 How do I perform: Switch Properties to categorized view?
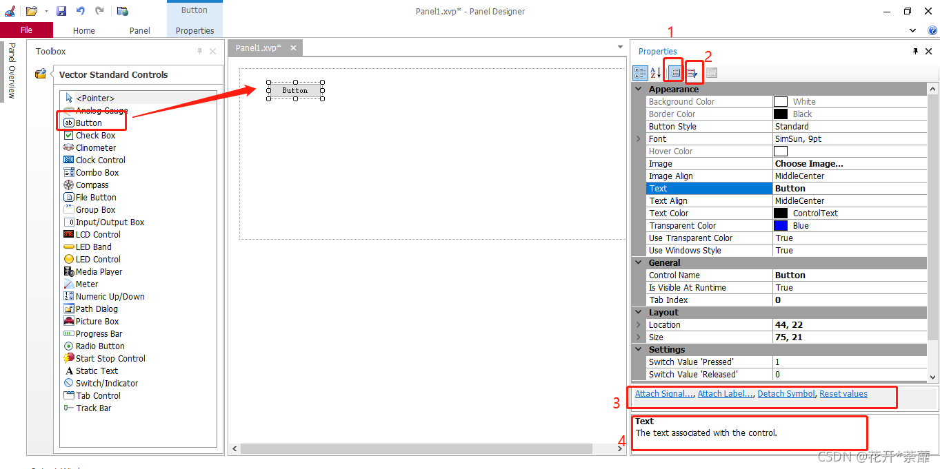(x=639, y=72)
